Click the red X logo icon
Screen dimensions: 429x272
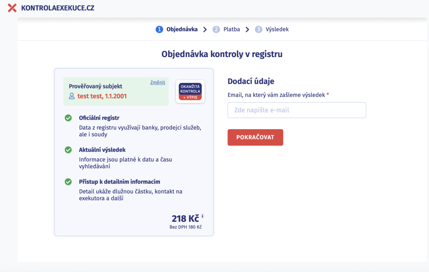point(12,8)
